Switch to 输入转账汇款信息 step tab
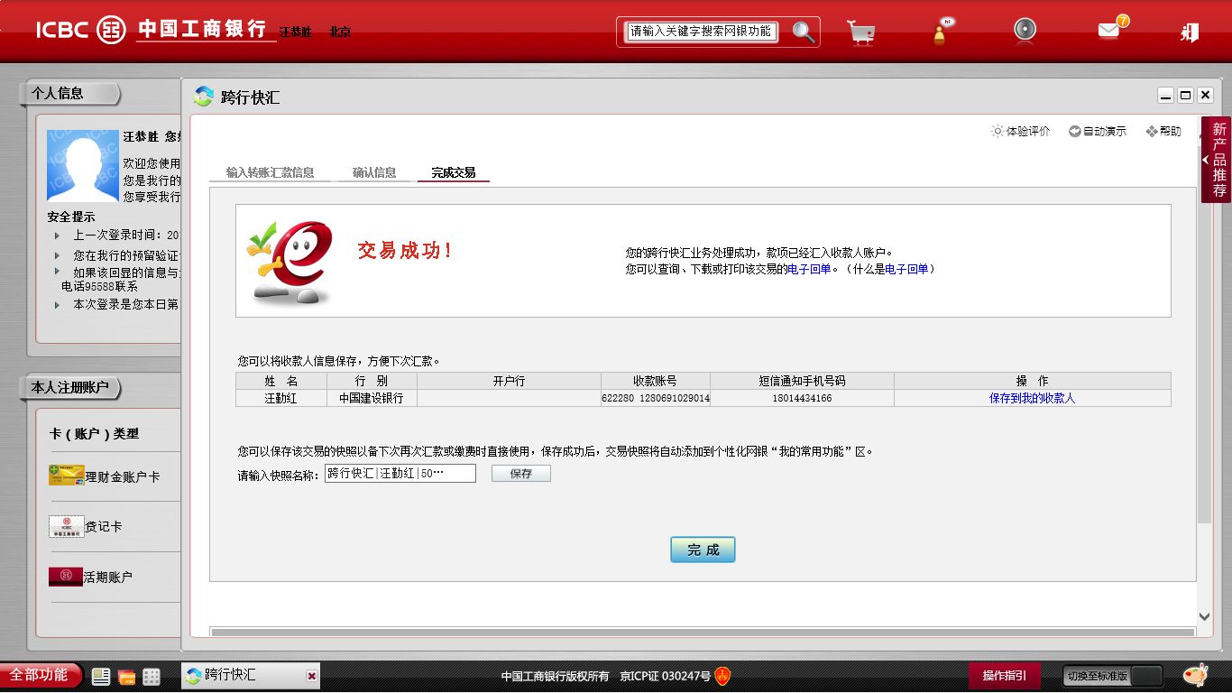 point(270,172)
